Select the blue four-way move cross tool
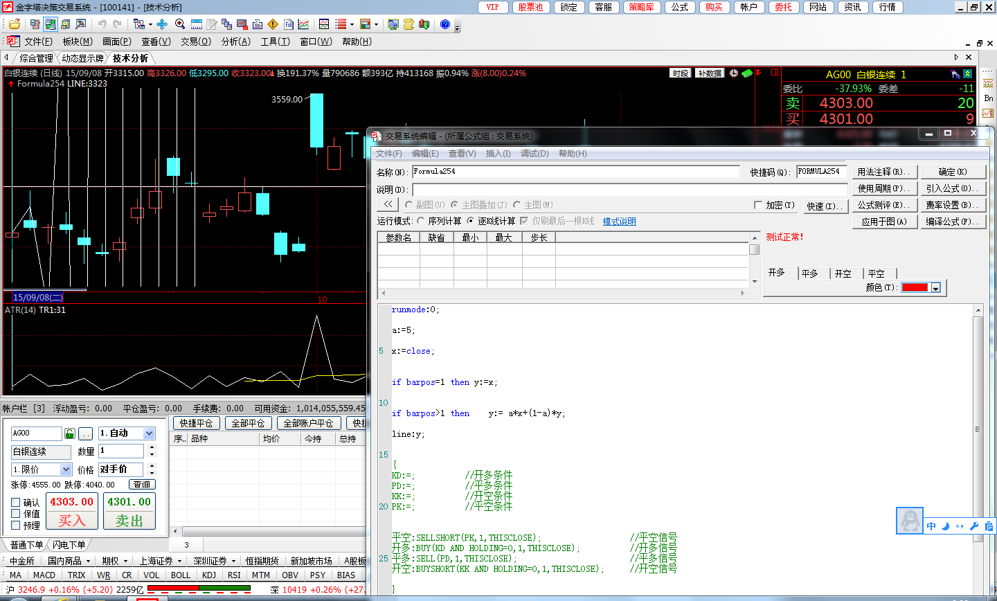Image resolution: width=997 pixels, height=601 pixels. [162, 24]
